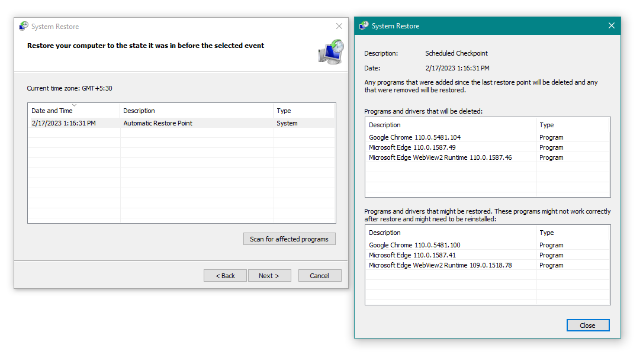The width and height of the screenshot is (643, 361).
Task: Click the 'Restore your computer to the state' heading
Action: pos(146,46)
